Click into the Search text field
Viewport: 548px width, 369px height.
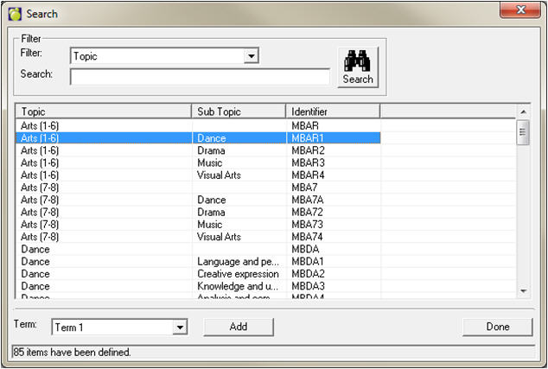200,77
